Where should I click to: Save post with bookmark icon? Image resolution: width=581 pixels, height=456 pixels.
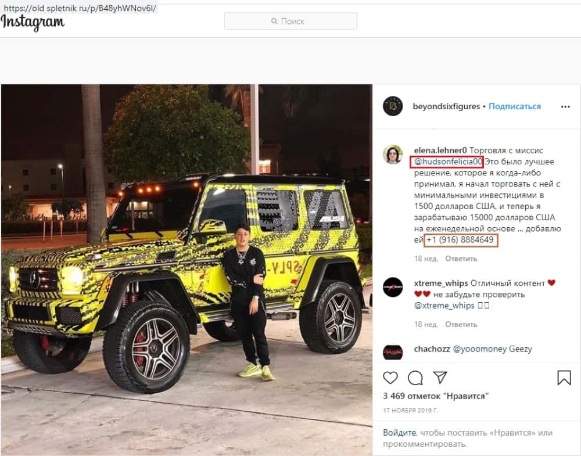point(564,378)
